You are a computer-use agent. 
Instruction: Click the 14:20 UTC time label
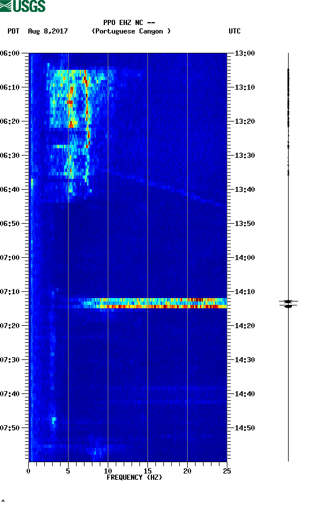pos(245,326)
